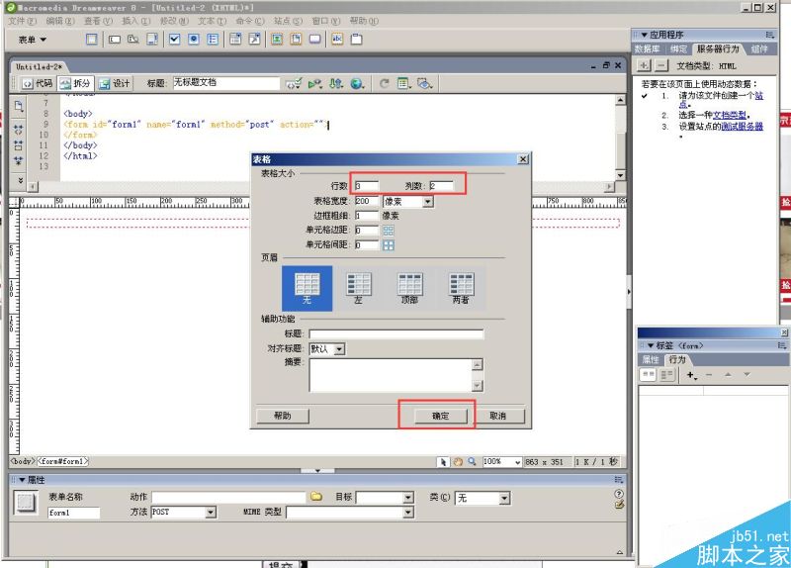Image resolution: width=791 pixels, height=568 pixels.
Task: Open the 表单 insert category dropdown
Action: pyautogui.click(x=33, y=40)
